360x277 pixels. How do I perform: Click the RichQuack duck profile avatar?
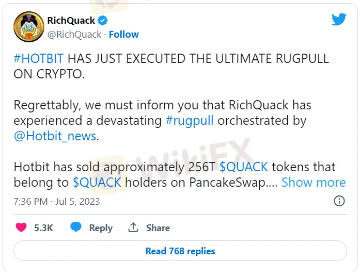click(27, 27)
